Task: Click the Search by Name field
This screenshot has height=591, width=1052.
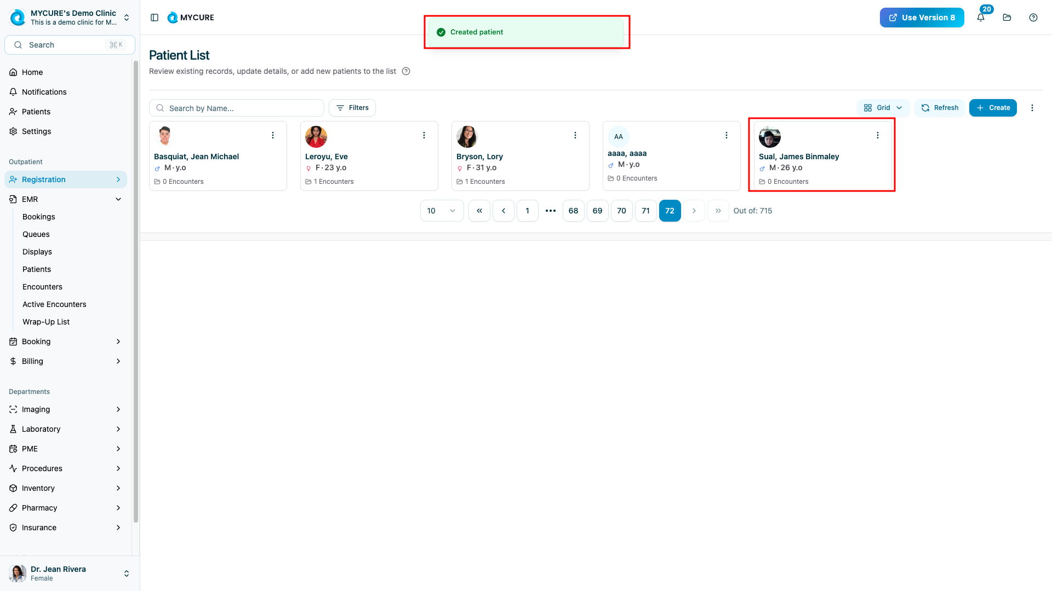Action: pos(241,108)
